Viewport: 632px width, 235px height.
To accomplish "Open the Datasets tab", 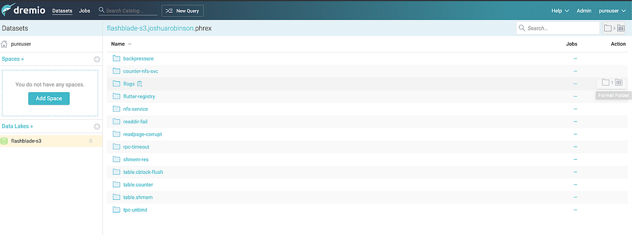I will point(62,11).
